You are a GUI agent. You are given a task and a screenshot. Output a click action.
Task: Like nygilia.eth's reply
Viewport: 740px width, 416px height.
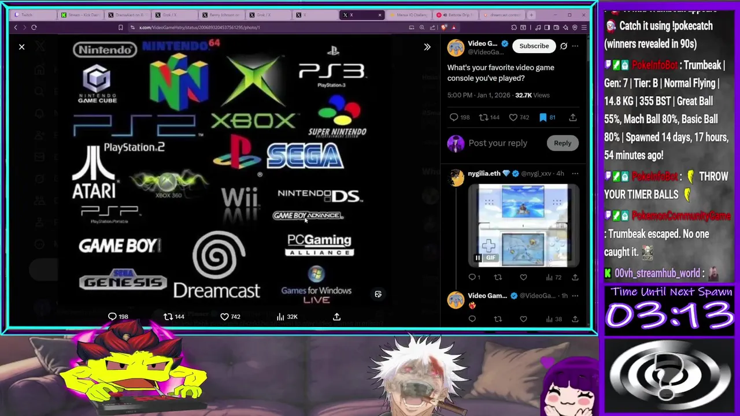pos(523,277)
